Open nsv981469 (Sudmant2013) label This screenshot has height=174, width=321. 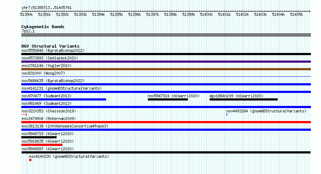pos(47,103)
